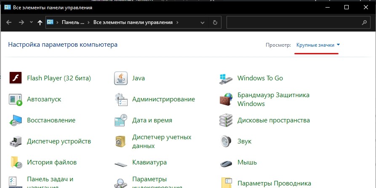Viewport: 376px width, 188px height.
Task: Open the Диспетчер устройств icon
Action: pyautogui.click(x=16, y=141)
